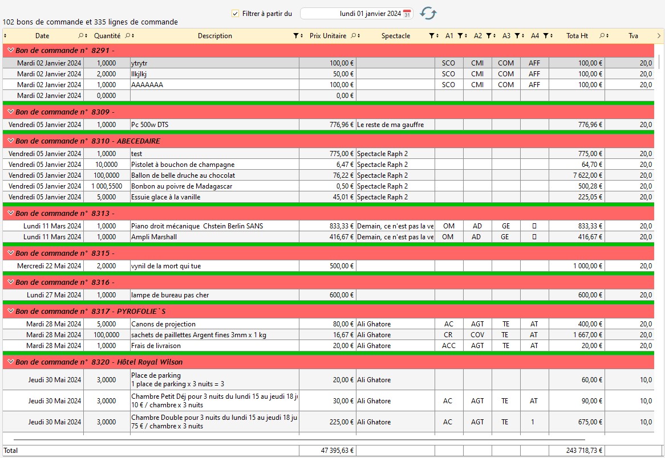
Task: Uncheck the 'Filtrer à partir du' checkbox
Action: point(235,14)
